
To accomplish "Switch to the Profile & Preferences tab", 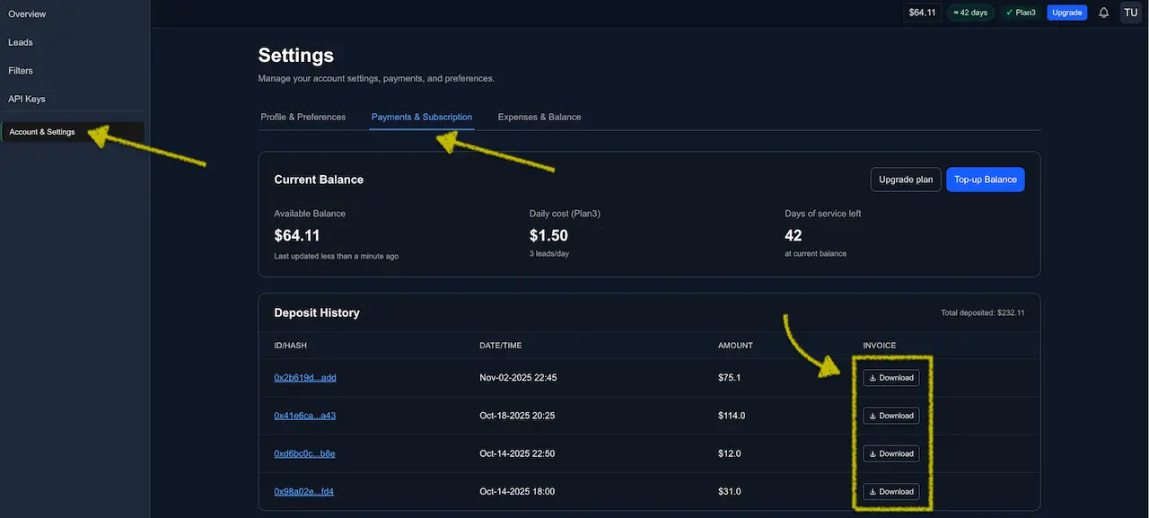I will point(303,117).
